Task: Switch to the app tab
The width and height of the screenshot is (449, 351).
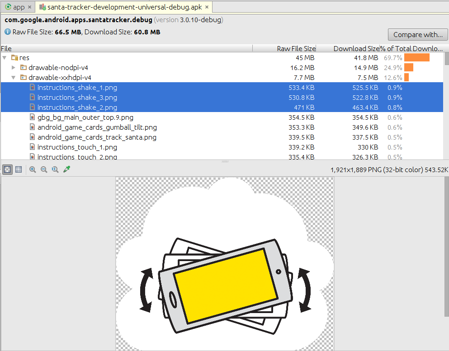Action: (x=17, y=7)
